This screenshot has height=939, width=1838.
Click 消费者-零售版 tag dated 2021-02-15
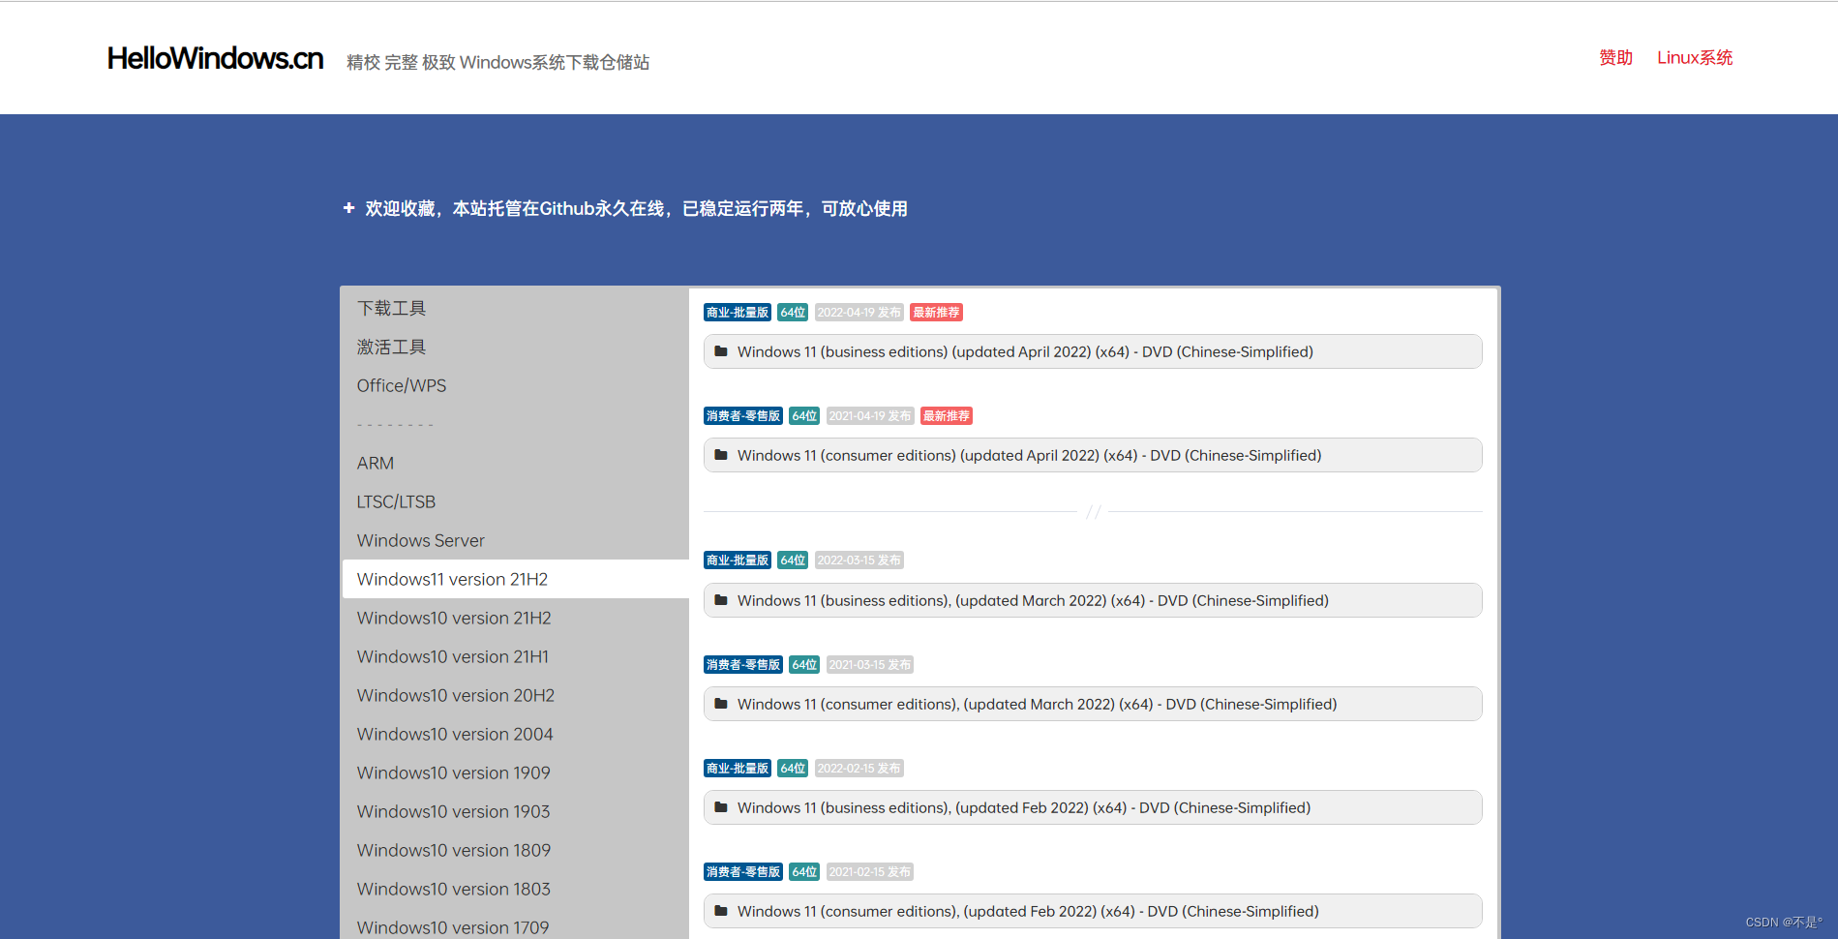click(743, 872)
